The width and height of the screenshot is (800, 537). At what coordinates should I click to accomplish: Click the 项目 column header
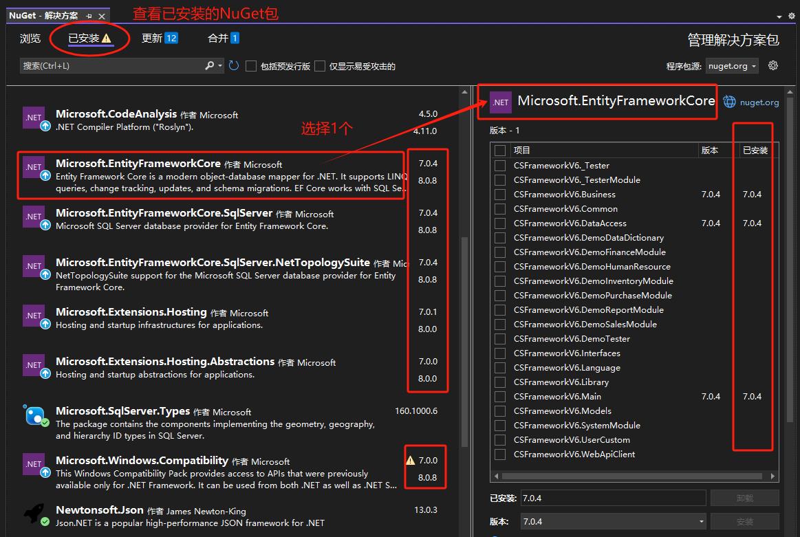(x=522, y=150)
